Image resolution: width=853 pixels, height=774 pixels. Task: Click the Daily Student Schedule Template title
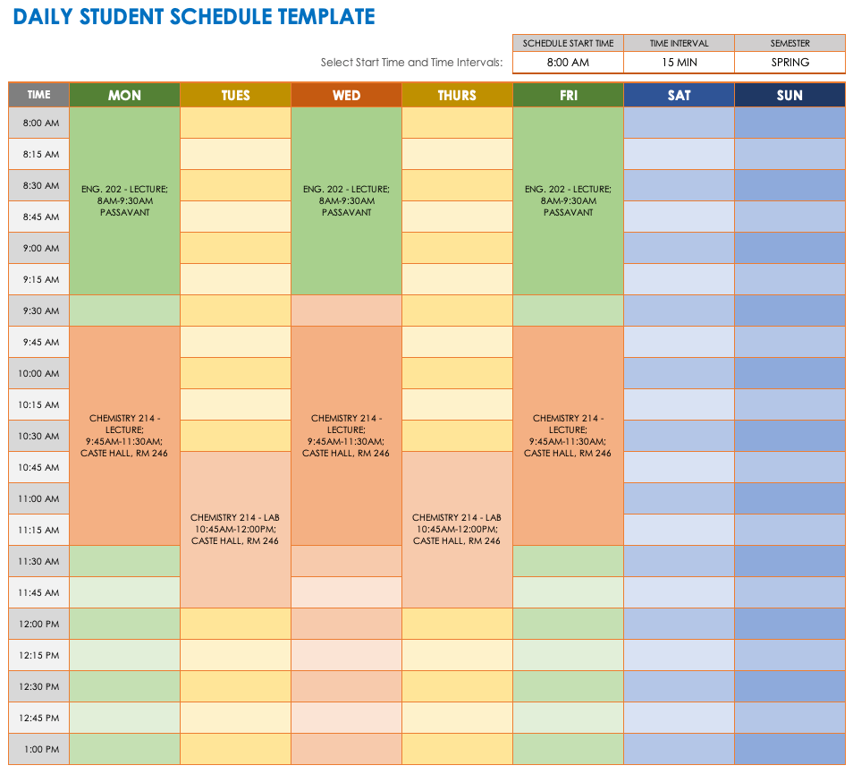pos(194,16)
